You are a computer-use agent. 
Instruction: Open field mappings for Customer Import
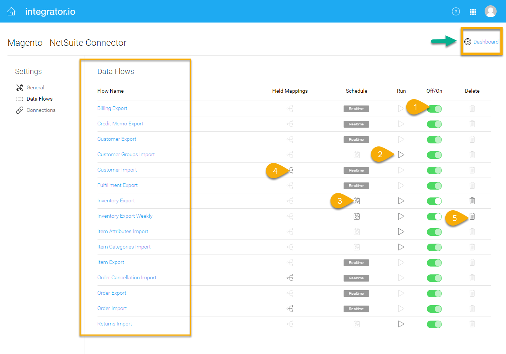pos(290,170)
